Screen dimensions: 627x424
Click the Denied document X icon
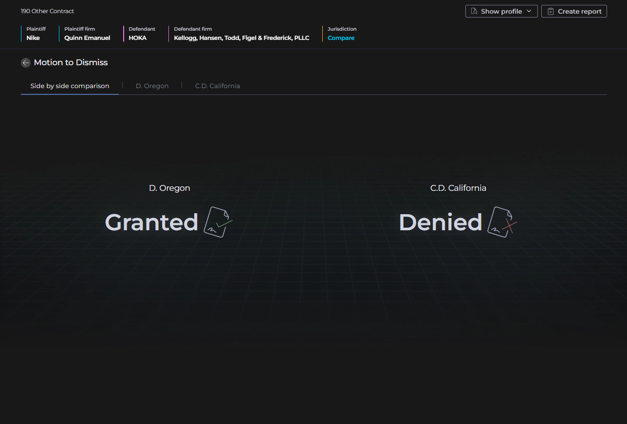(x=502, y=222)
